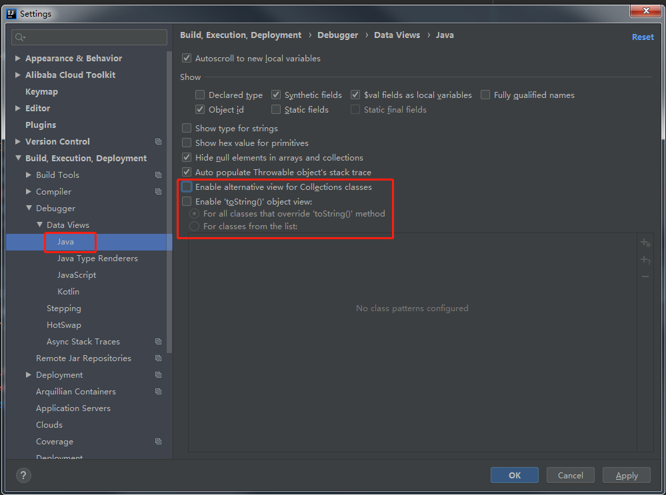Click the Remove minus icon
This screenshot has width=666, height=495.
(x=645, y=276)
